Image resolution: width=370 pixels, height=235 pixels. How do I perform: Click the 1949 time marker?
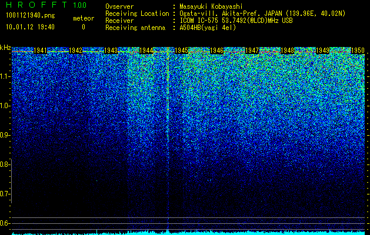click(x=322, y=51)
